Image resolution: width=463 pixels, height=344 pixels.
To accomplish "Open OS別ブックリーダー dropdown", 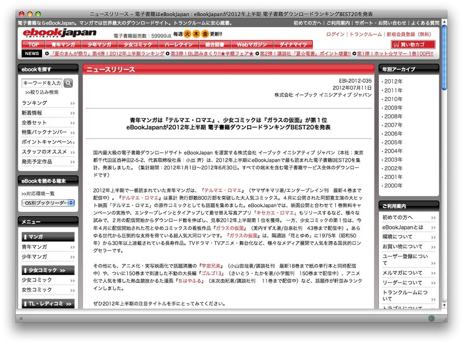I will point(48,203).
